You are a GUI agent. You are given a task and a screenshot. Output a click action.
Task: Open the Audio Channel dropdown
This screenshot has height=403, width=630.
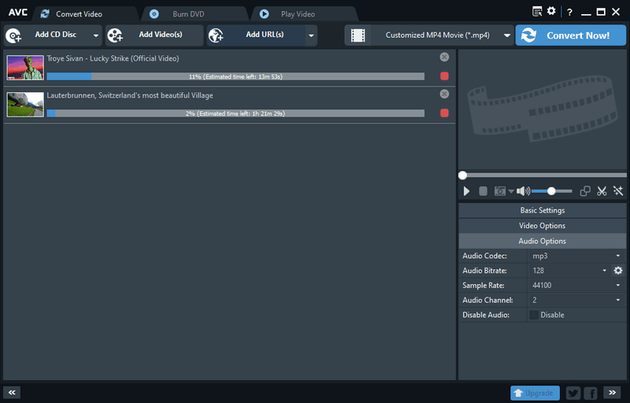576,300
